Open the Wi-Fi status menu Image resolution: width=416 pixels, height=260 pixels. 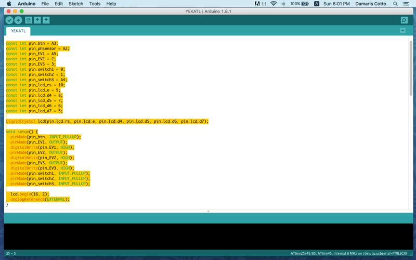click(x=274, y=4)
